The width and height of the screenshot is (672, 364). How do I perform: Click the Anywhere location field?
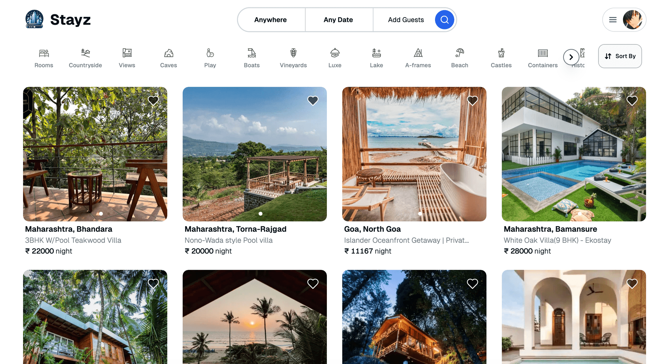tap(270, 20)
